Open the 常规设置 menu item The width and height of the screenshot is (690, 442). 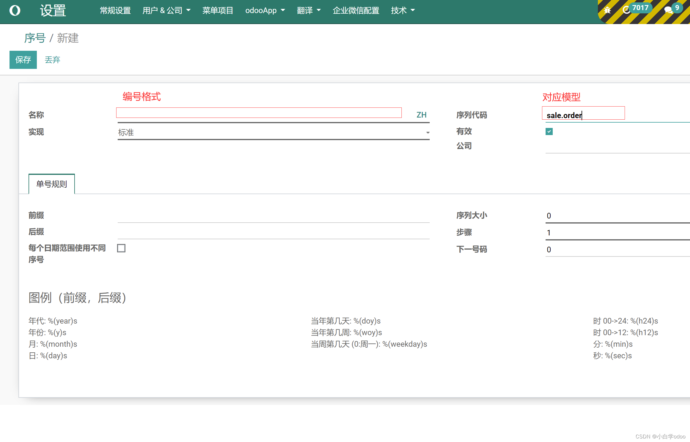click(115, 10)
